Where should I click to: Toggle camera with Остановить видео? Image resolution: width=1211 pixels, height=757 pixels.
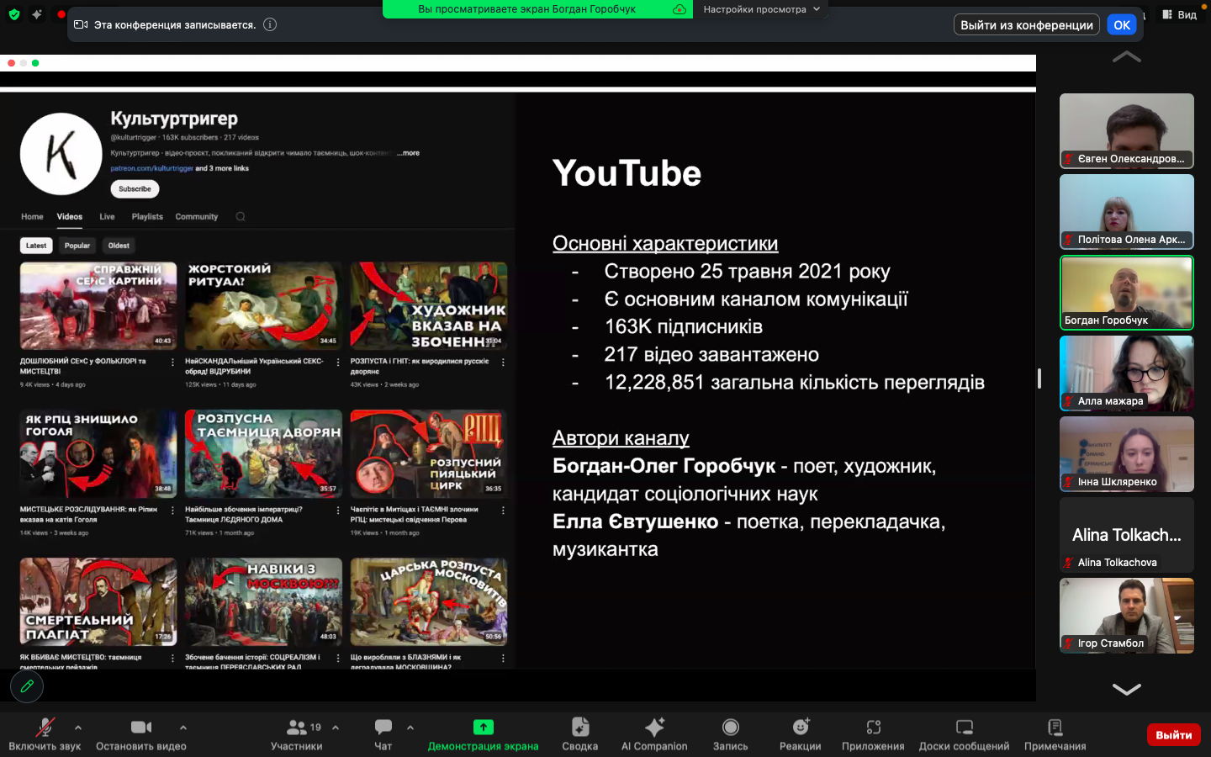click(x=140, y=728)
